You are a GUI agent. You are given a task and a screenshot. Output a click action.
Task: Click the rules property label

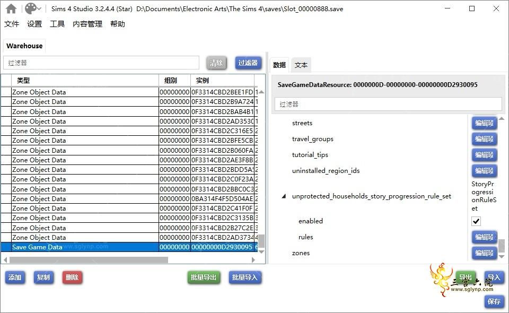tap(306, 237)
